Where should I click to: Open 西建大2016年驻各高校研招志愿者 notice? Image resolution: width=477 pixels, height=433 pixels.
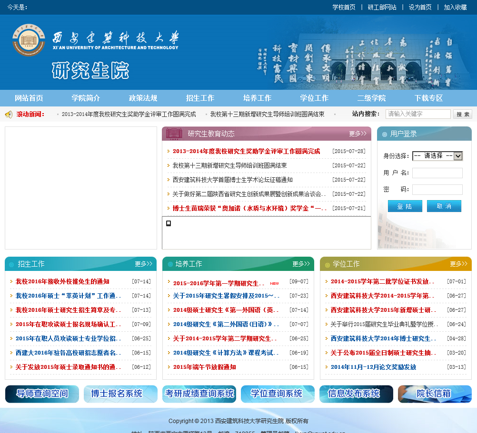[x=68, y=353]
